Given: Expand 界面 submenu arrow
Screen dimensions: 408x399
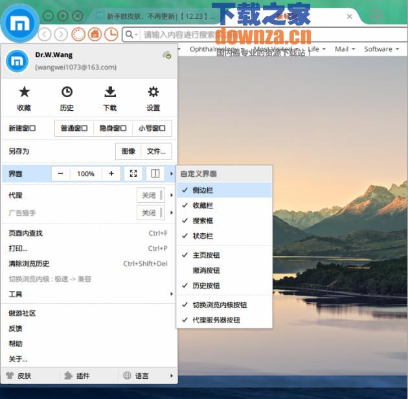Looking at the screenshot, I should pos(171,174).
